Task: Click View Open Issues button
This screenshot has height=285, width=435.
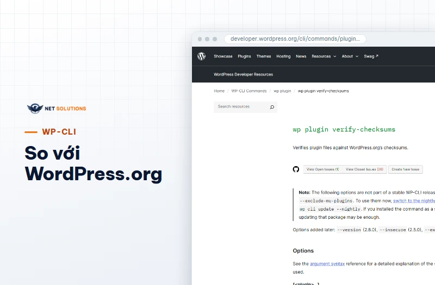Action: click(x=323, y=169)
